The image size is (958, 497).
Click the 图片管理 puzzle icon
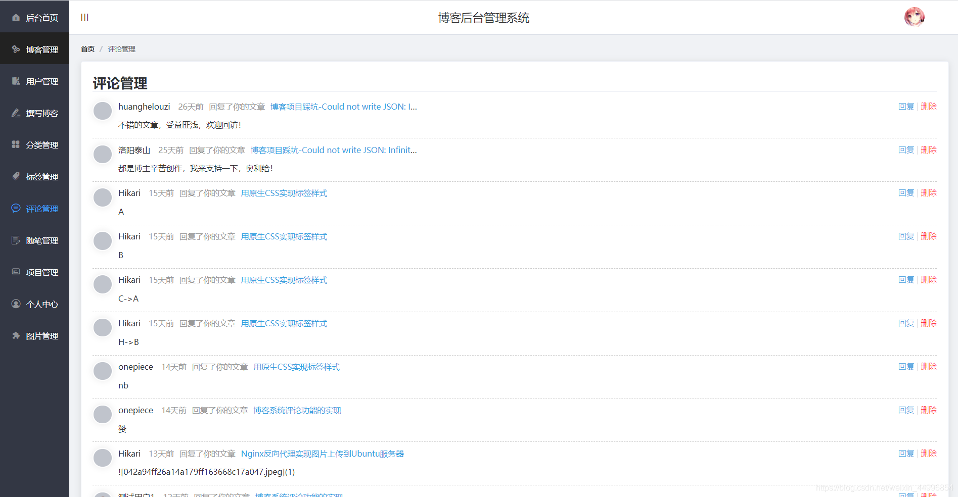click(x=16, y=335)
